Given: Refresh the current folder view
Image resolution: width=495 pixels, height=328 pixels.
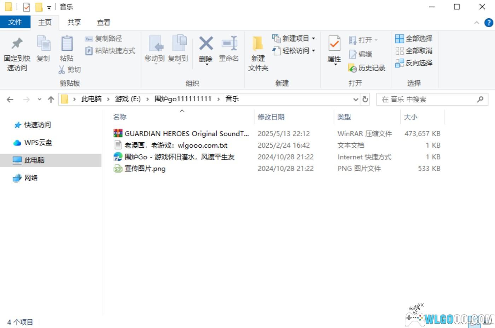Looking at the screenshot, I should point(365,99).
